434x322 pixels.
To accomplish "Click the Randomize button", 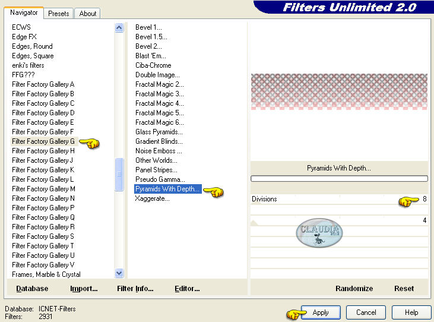I will coord(354,289).
